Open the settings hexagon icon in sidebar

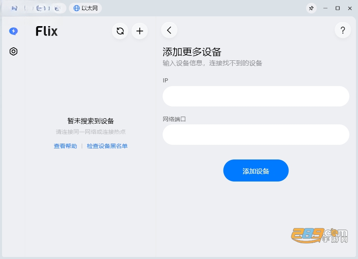pyautogui.click(x=13, y=51)
